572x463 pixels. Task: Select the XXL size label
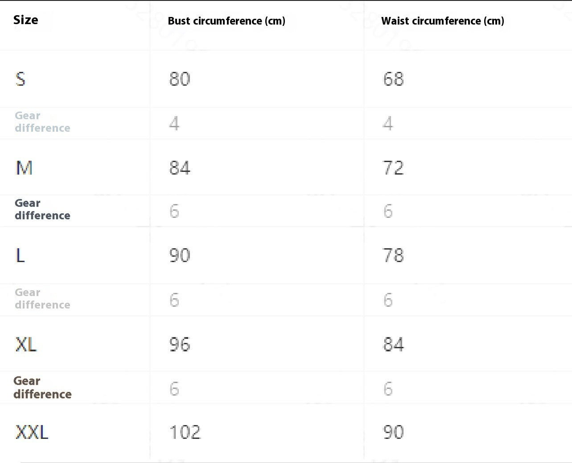point(32,432)
